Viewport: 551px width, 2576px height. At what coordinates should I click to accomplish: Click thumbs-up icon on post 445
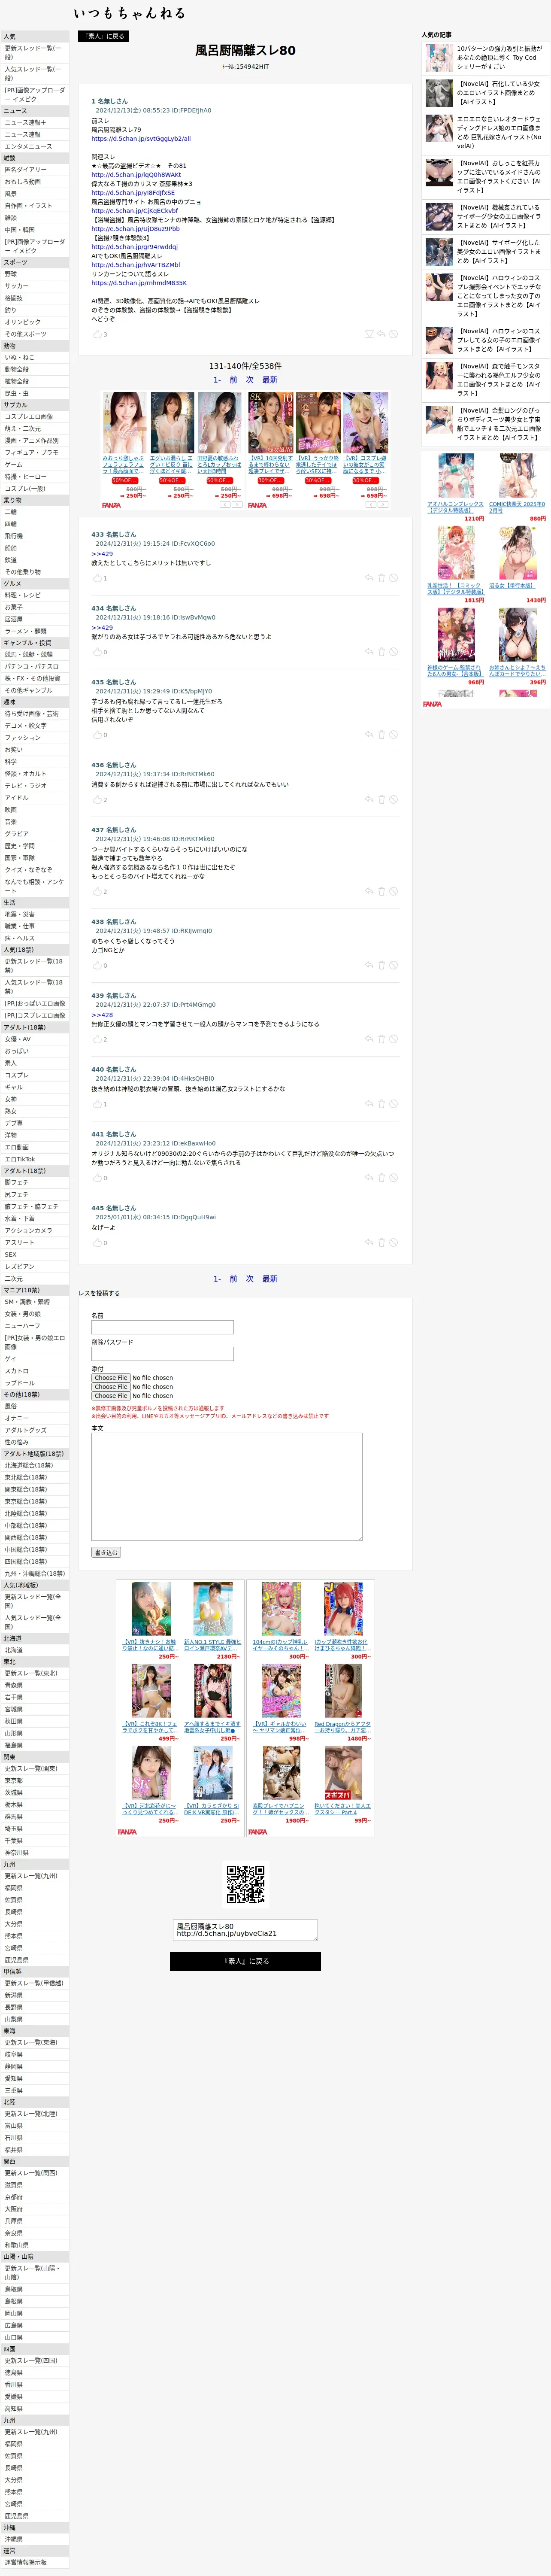pos(97,1243)
